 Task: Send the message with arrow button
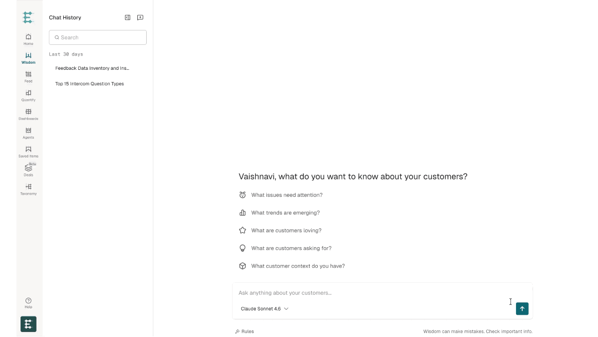tap(522, 309)
